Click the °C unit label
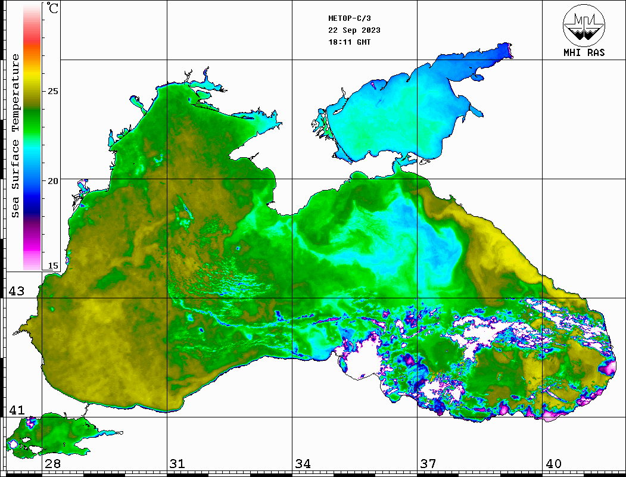 coord(52,8)
